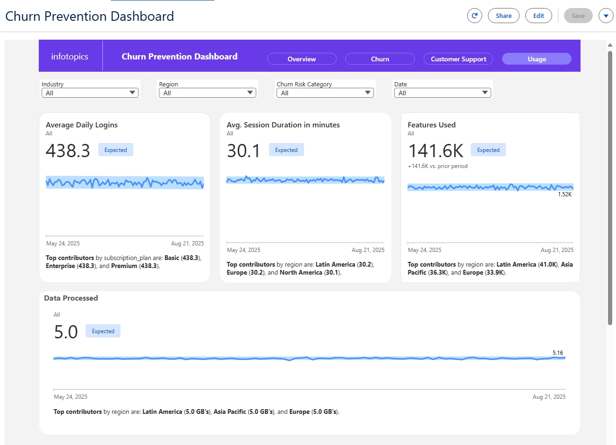
Task: Click Expected badge on Features Used
Action: click(x=488, y=150)
